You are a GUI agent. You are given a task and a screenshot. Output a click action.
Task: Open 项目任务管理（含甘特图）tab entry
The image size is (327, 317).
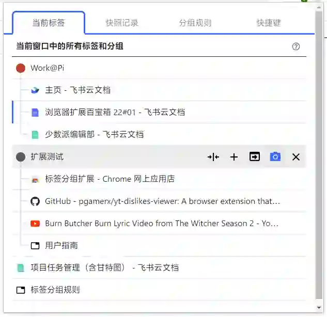[x=159, y=267]
